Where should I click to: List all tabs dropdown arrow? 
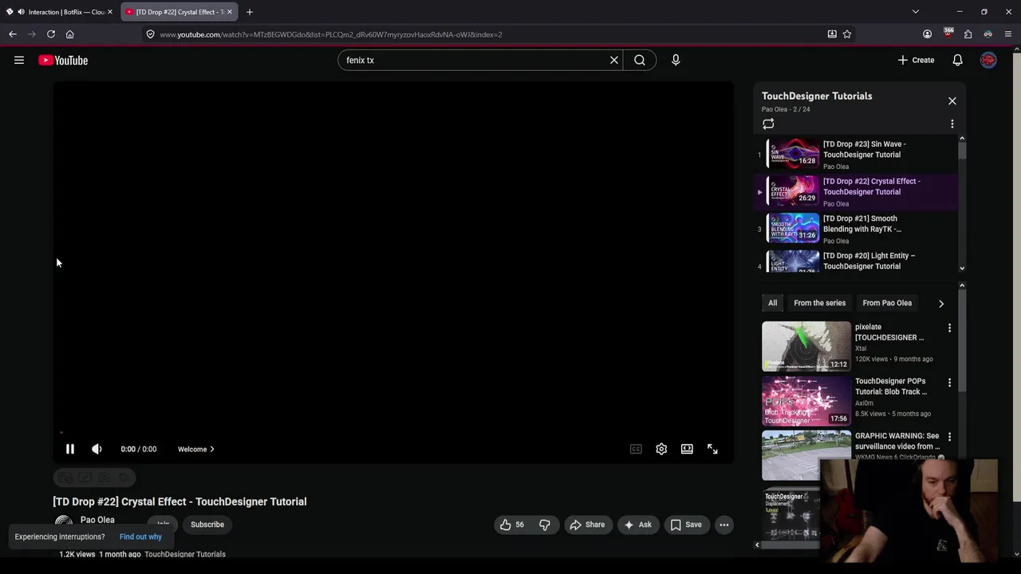pos(916,12)
